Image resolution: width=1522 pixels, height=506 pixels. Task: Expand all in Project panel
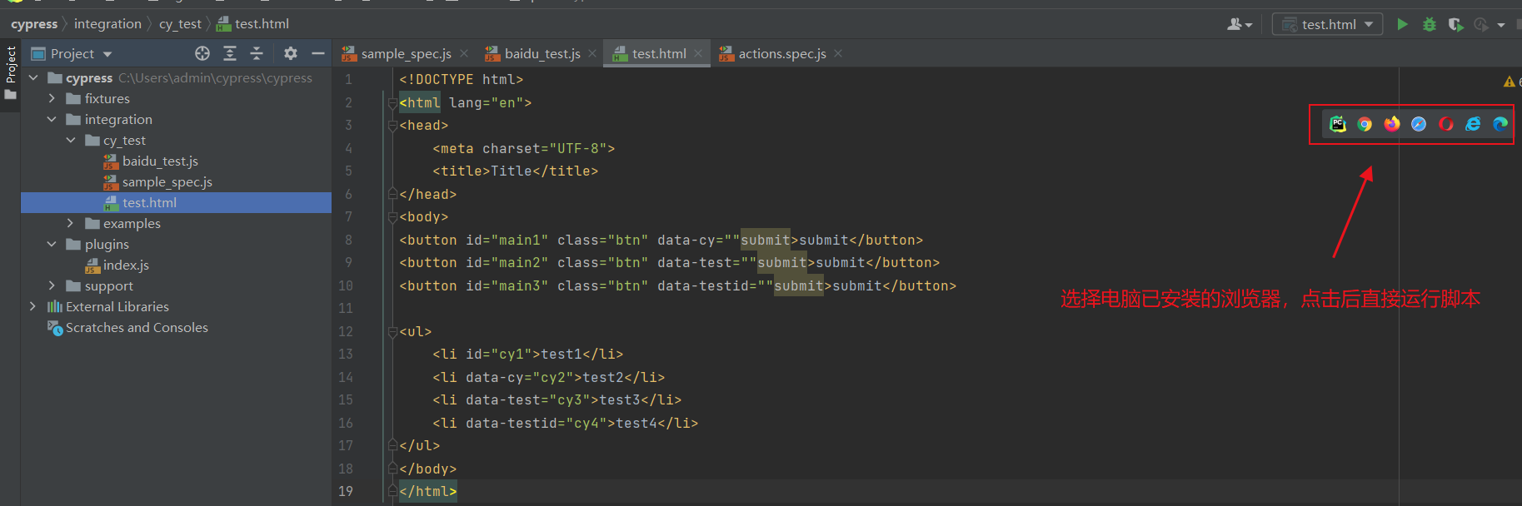tap(230, 53)
